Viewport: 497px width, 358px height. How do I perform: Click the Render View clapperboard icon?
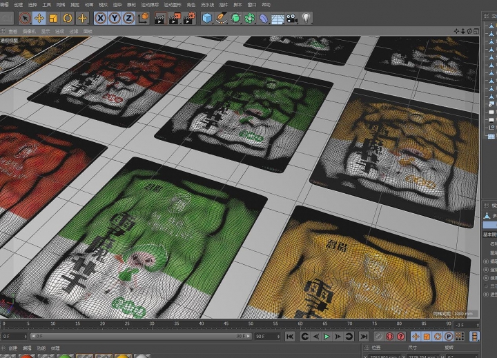tap(159, 18)
